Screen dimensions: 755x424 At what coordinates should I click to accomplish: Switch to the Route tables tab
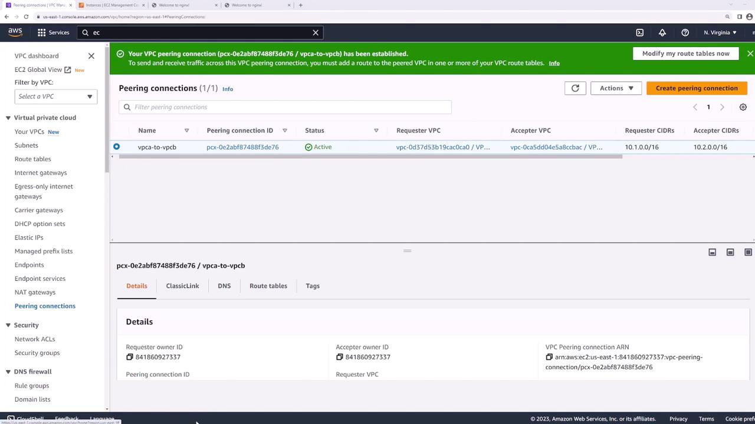click(268, 286)
